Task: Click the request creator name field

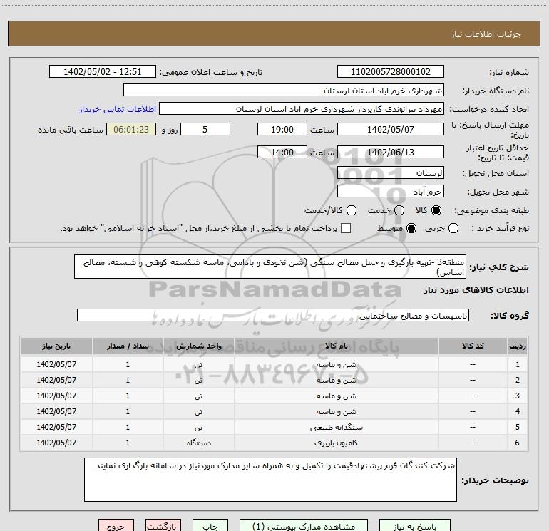Action: pyautogui.click(x=302, y=109)
